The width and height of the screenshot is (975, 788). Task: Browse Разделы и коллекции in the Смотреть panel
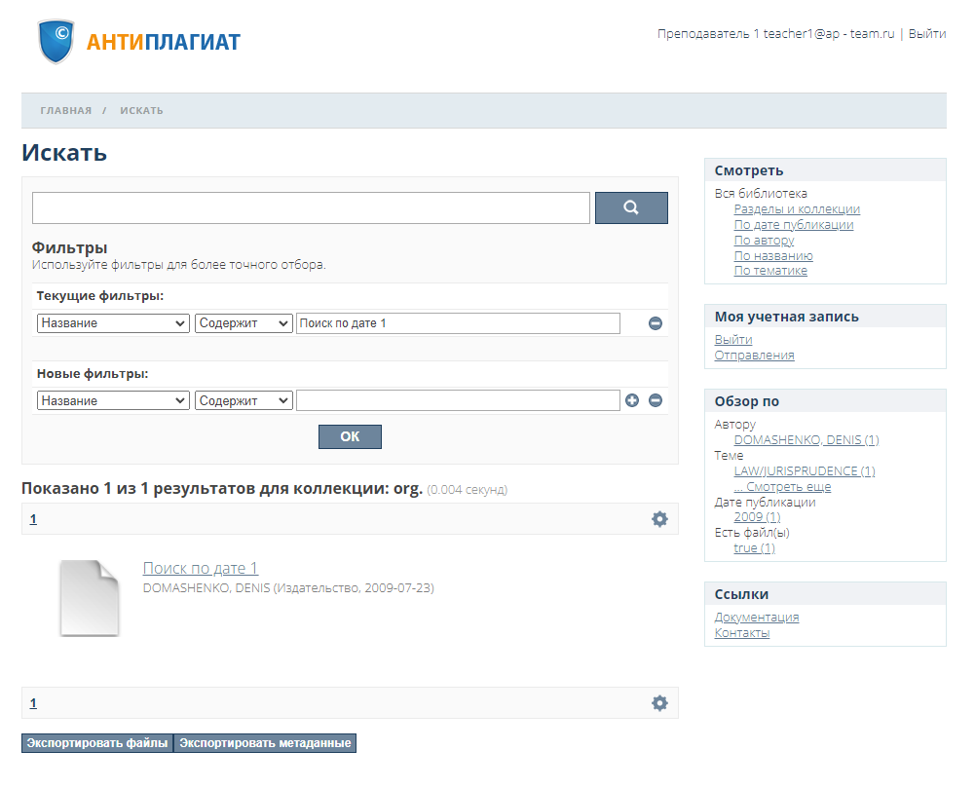(796, 208)
